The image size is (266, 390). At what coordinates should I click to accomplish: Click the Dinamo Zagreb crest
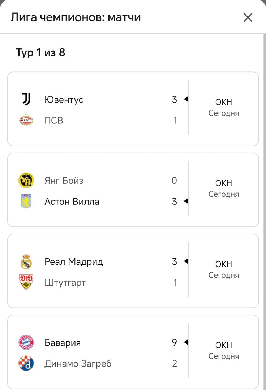(26, 363)
